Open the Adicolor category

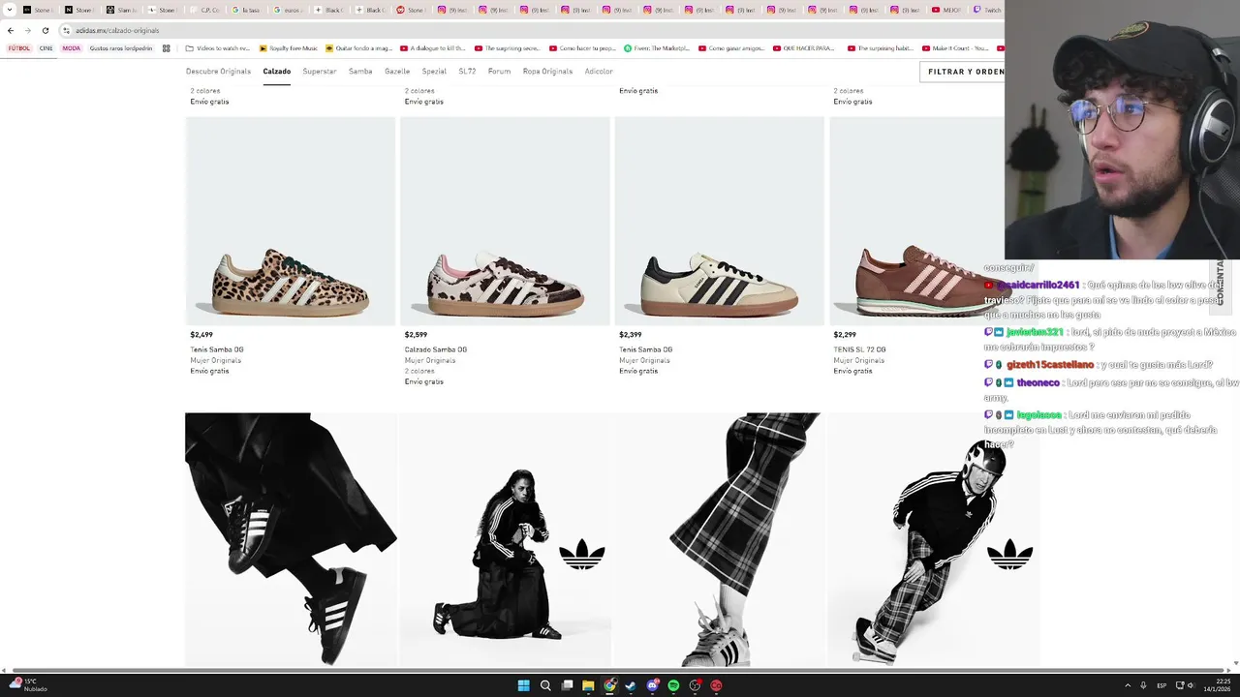[599, 72]
